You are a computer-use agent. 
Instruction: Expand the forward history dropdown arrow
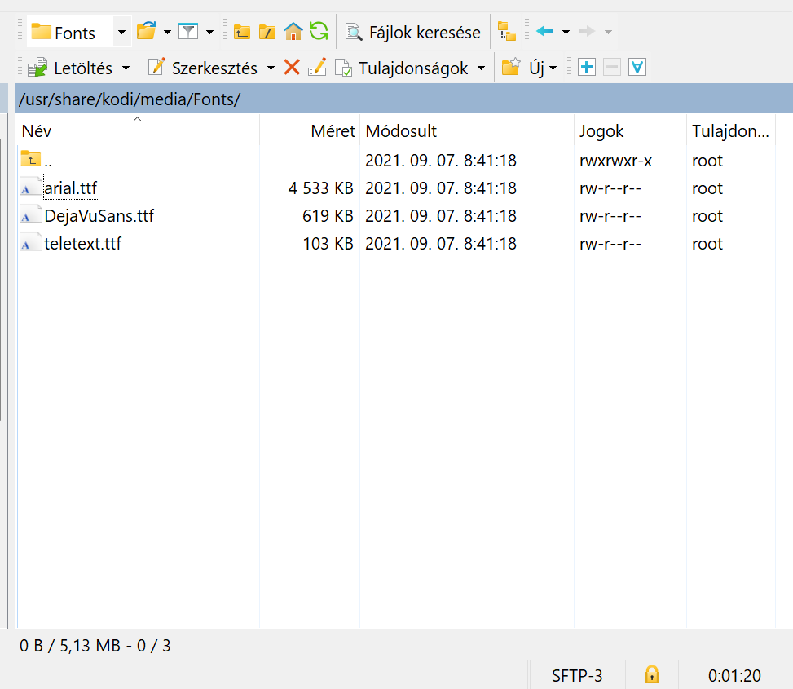(x=609, y=32)
